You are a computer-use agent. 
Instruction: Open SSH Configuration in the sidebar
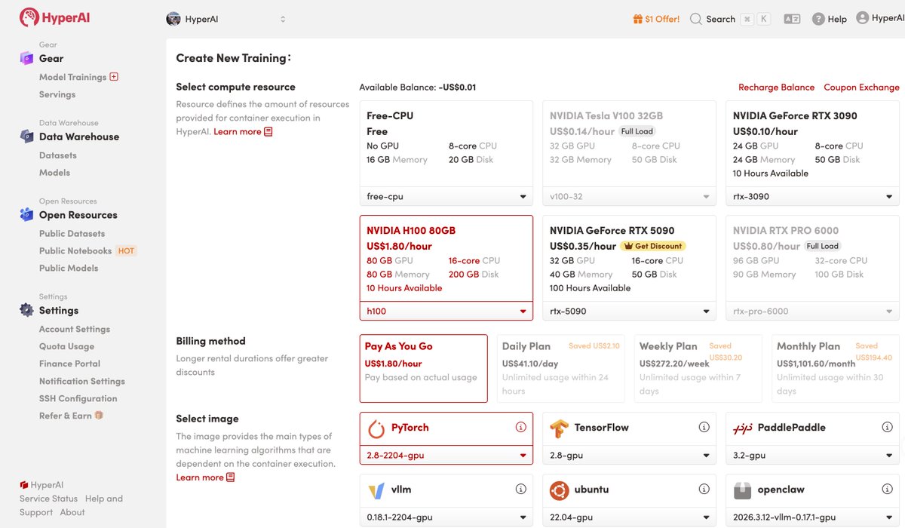point(78,398)
